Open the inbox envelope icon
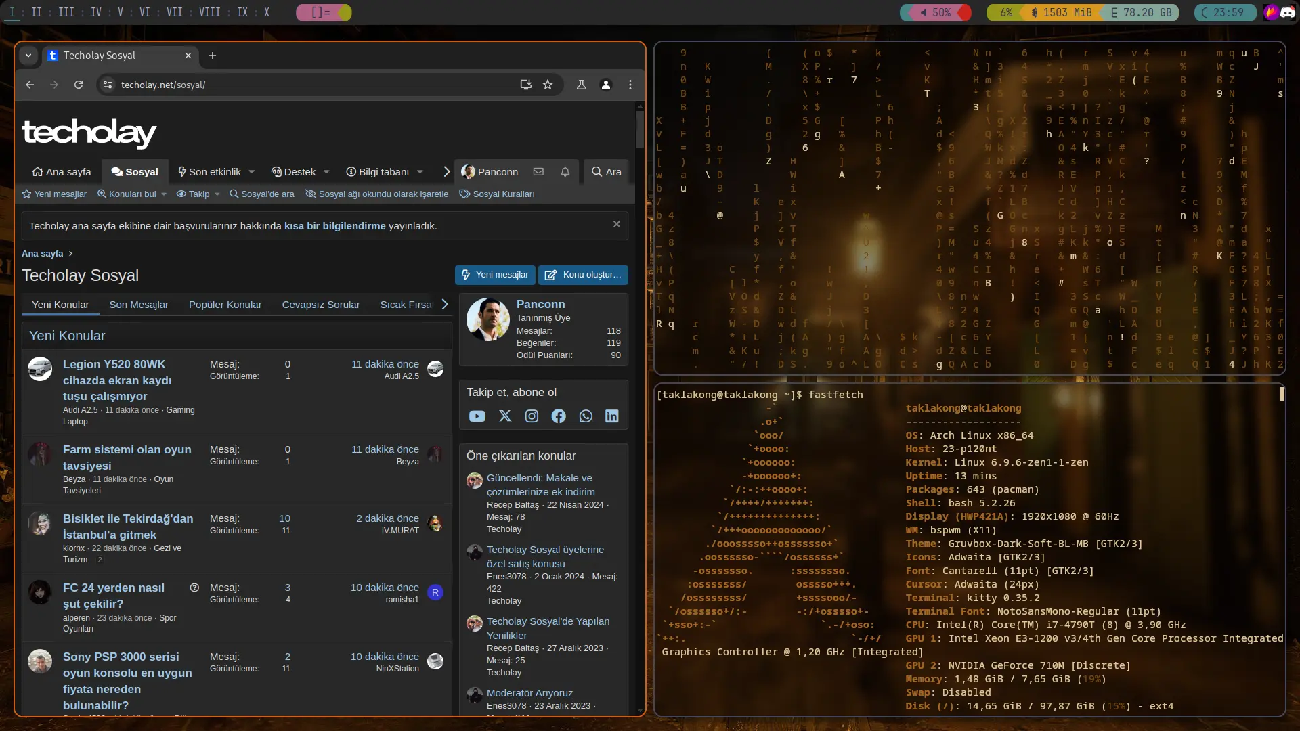 click(x=538, y=172)
